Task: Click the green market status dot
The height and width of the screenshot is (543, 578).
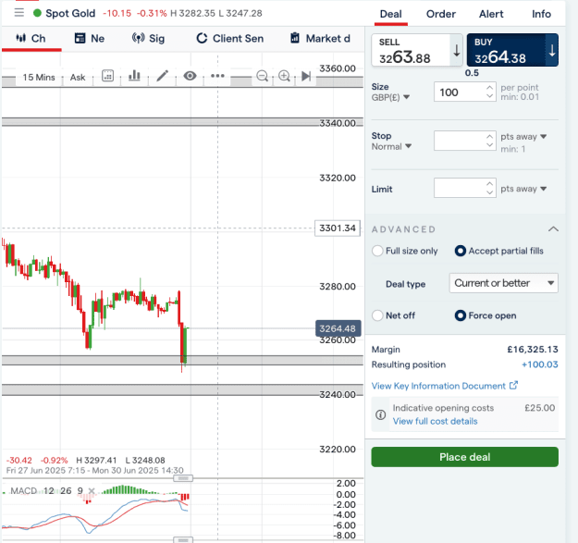Action: click(x=37, y=13)
